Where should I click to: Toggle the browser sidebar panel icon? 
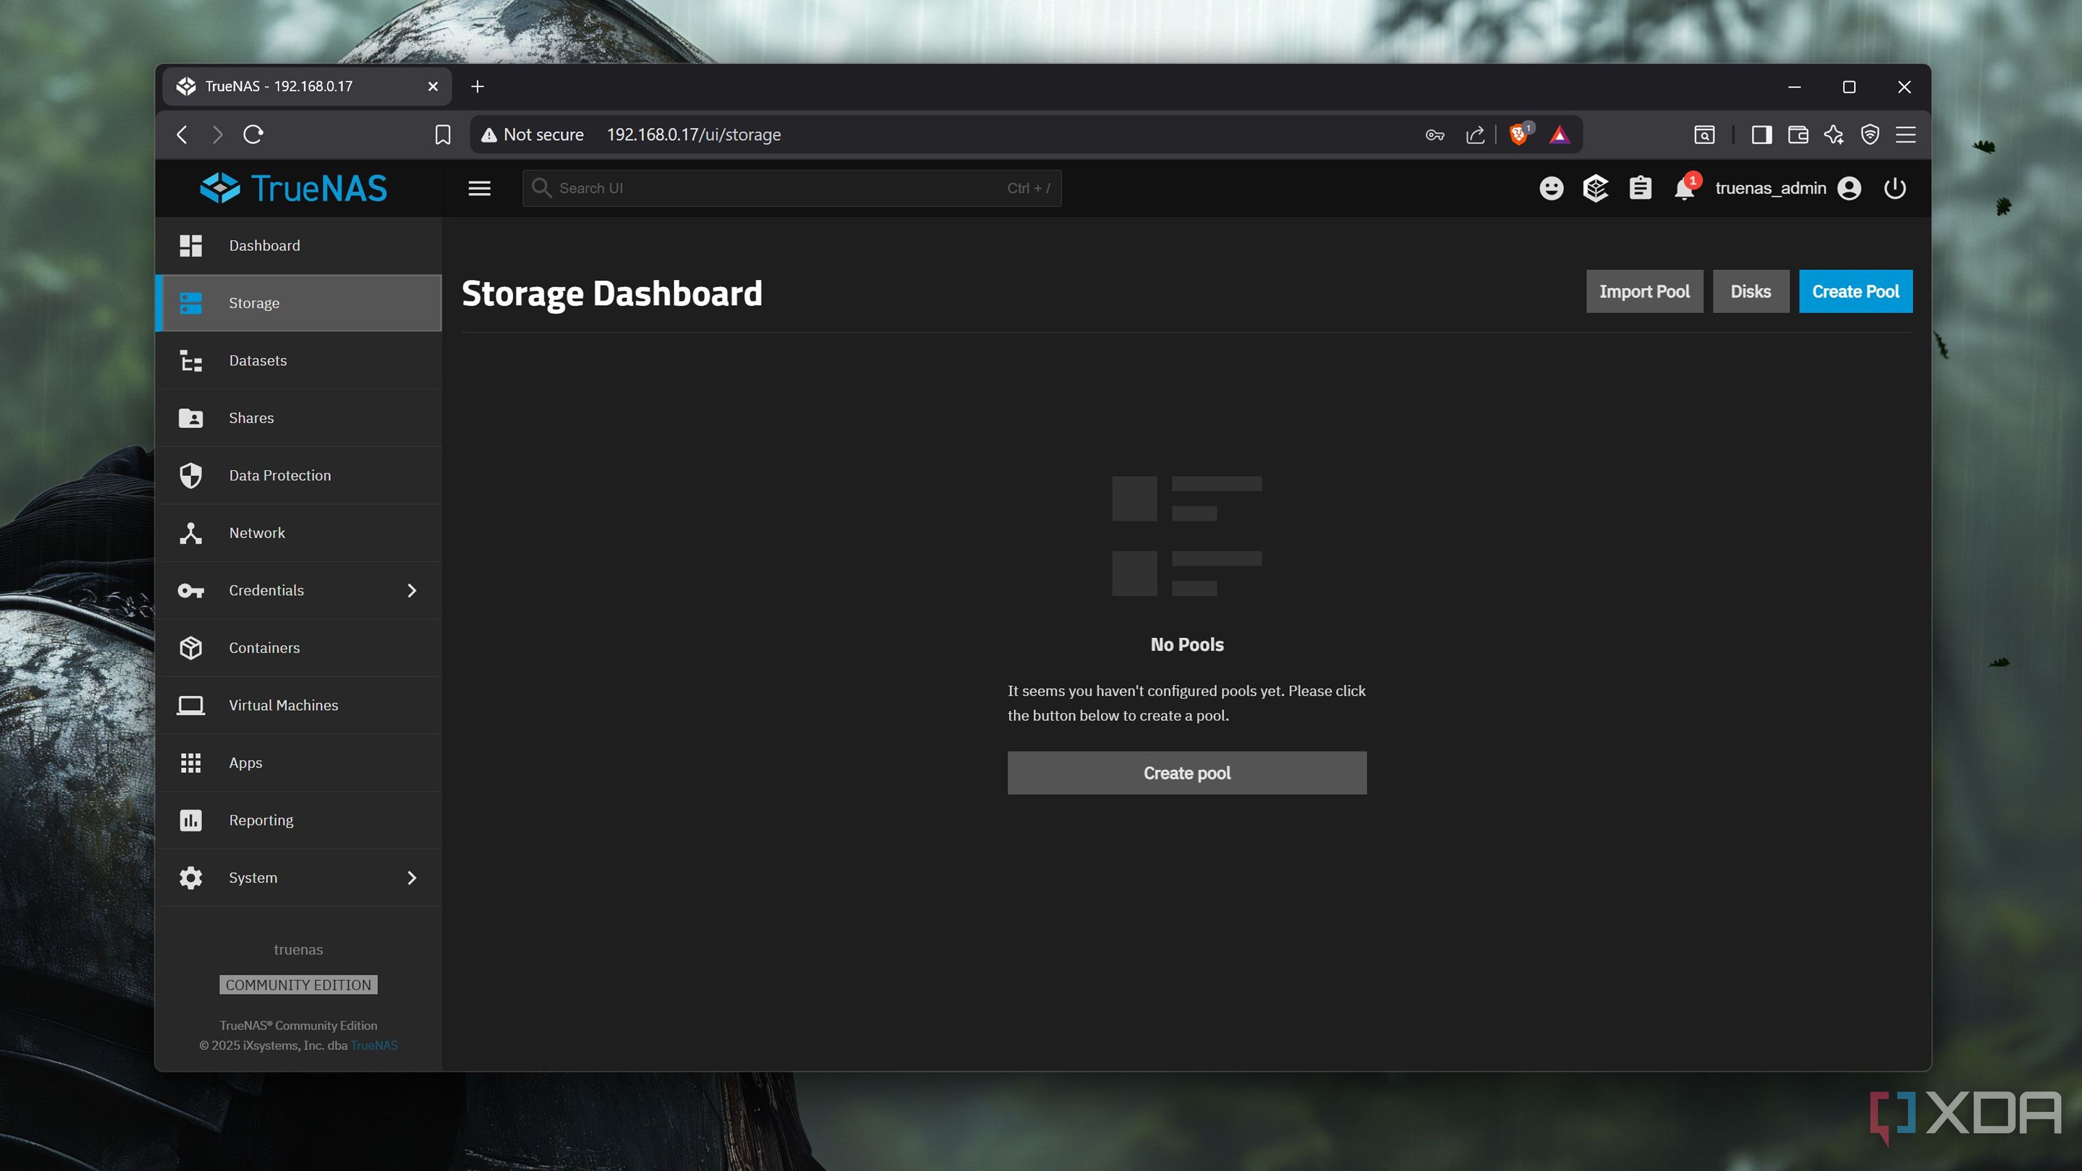tap(1762, 134)
